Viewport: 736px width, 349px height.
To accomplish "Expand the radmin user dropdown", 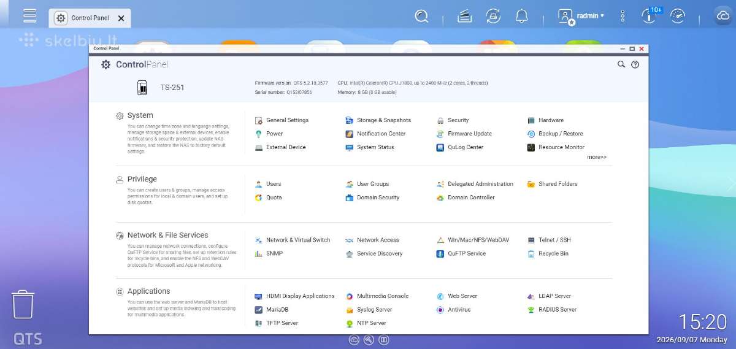I will tap(591, 16).
